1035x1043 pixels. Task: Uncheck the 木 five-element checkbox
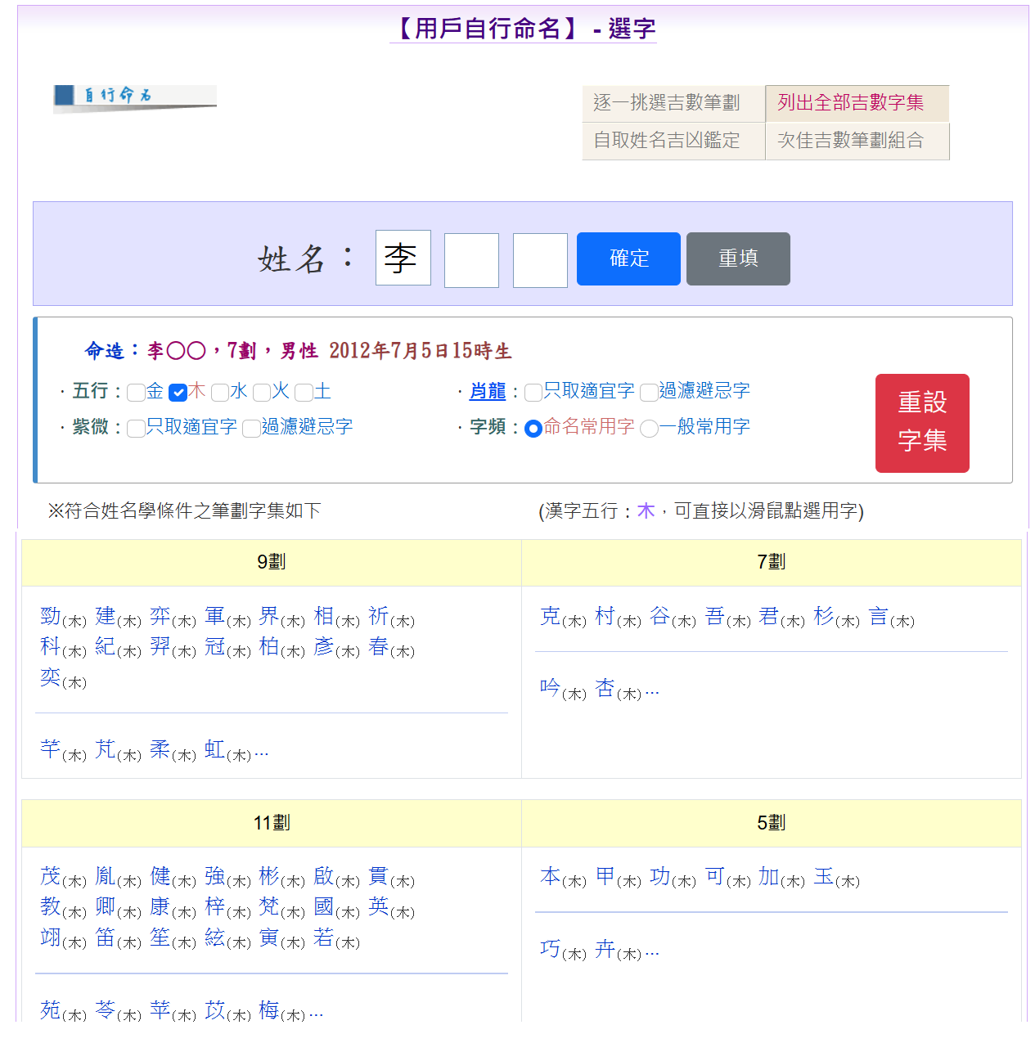click(x=178, y=393)
